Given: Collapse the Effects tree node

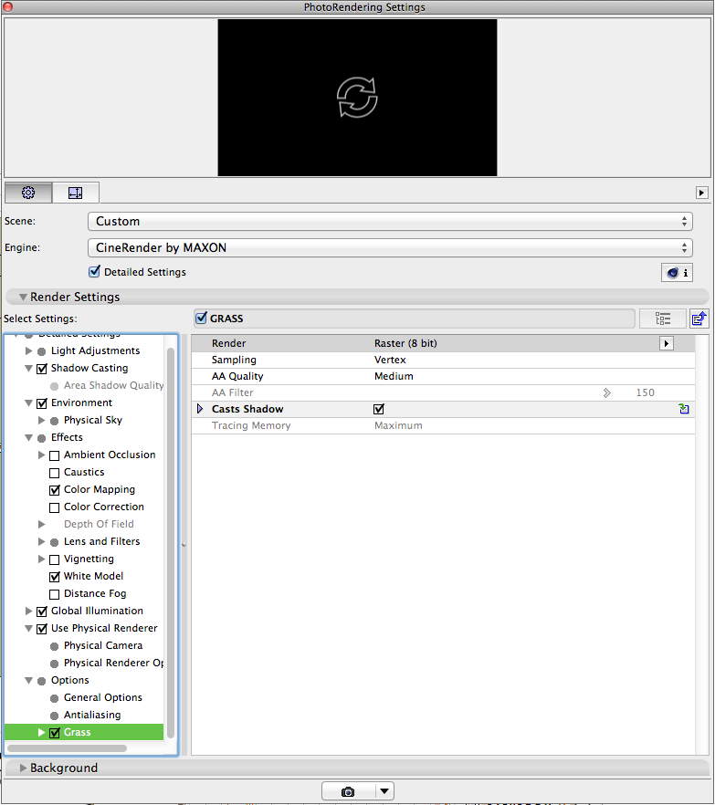Looking at the screenshot, I should (29, 437).
